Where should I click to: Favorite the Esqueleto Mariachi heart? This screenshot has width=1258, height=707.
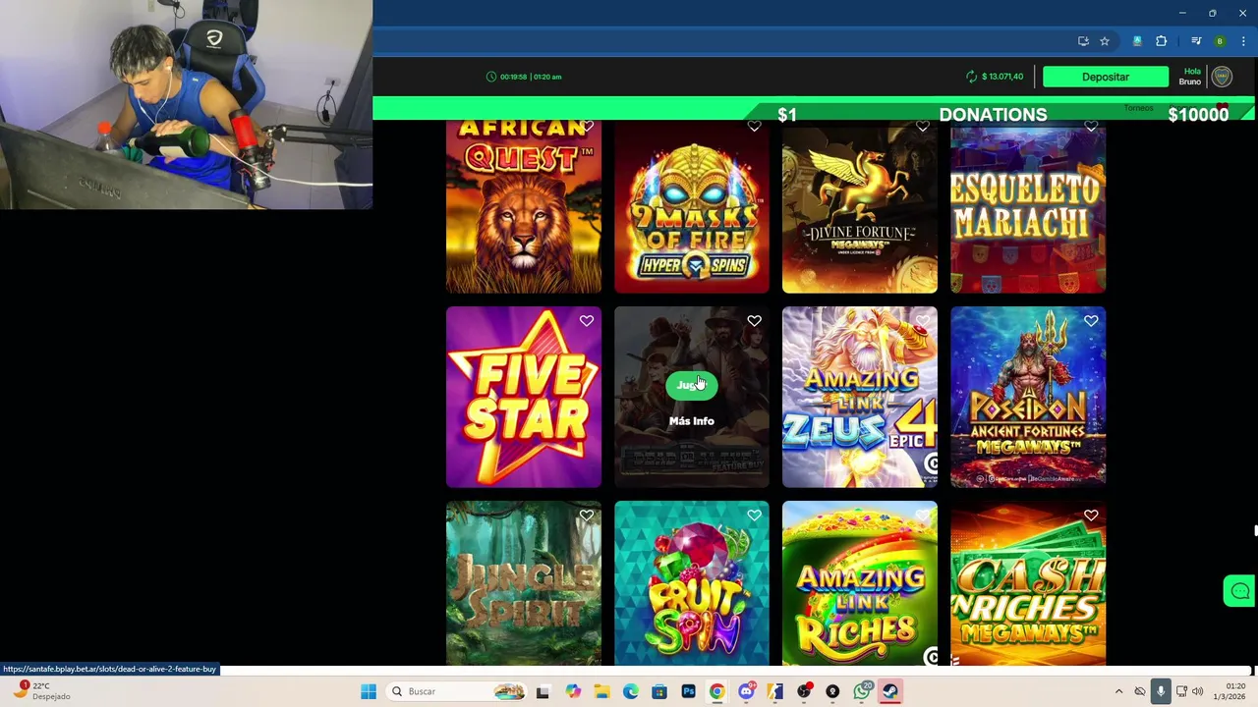(x=1091, y=127)
